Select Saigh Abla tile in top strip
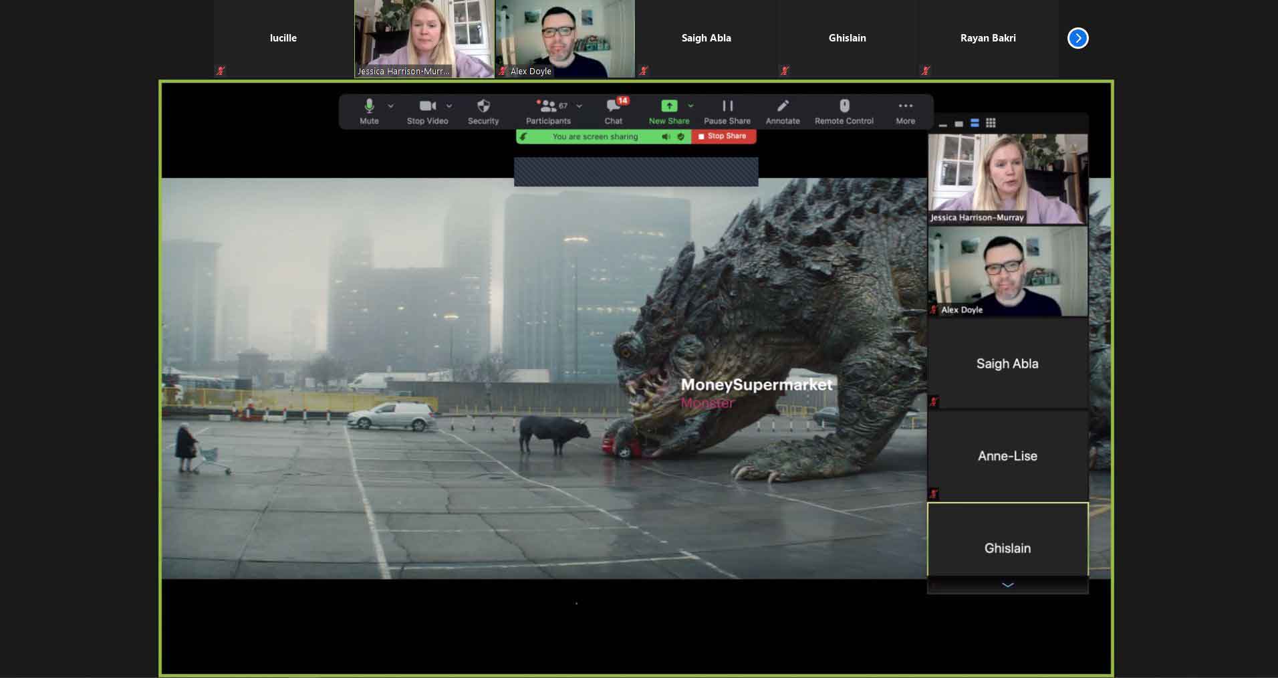 pyautogui.click(x=706, y=38)
